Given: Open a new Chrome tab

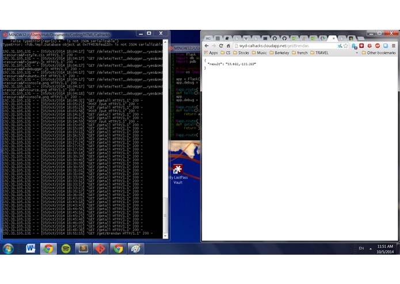Looking at the screenshot, I should tap(360, 39).
